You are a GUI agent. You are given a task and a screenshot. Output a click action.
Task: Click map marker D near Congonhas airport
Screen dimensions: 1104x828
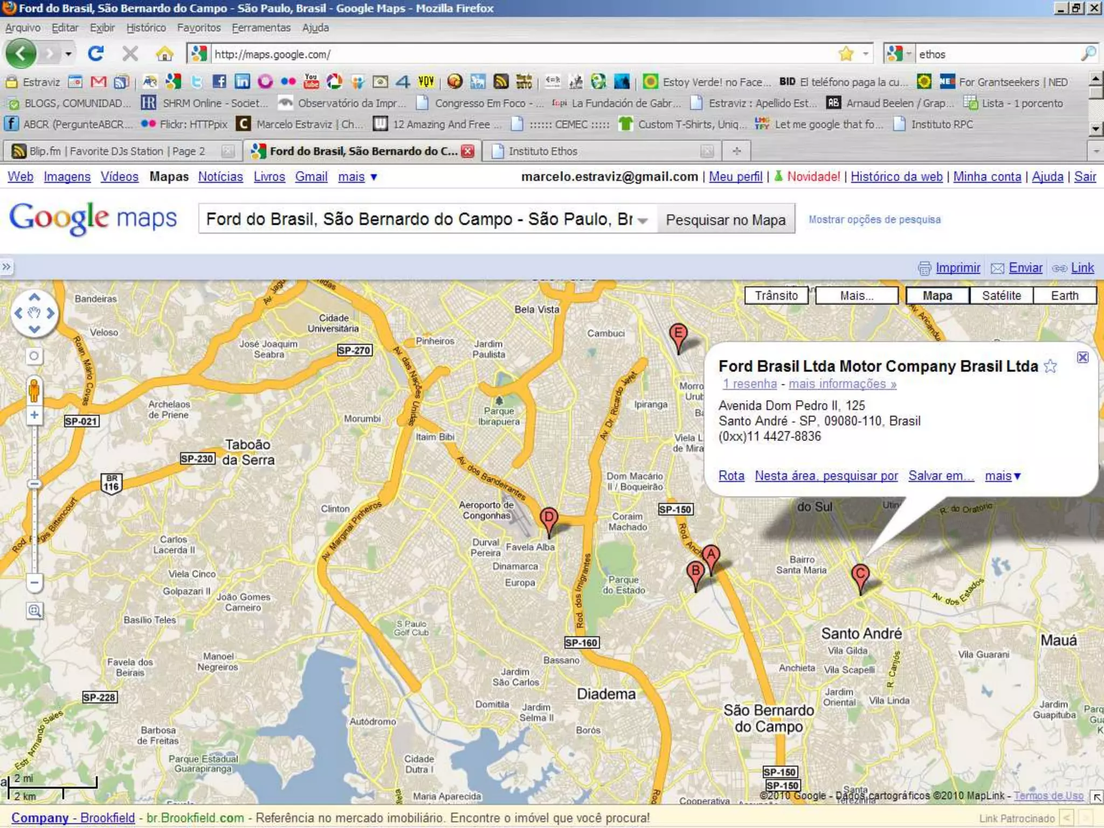click(548, 519)
